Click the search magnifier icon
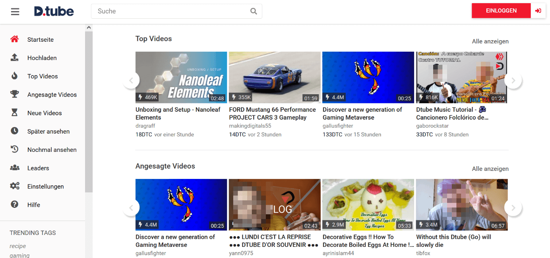This screenshot has width=550, height=258. click(x=254, y=11)
